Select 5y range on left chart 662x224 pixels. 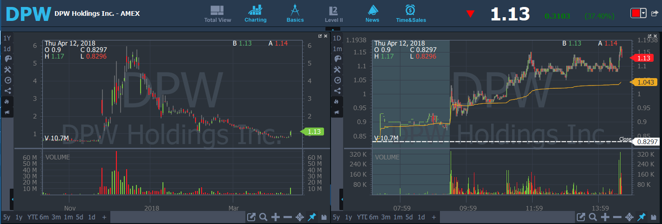(x=7, y=217)
